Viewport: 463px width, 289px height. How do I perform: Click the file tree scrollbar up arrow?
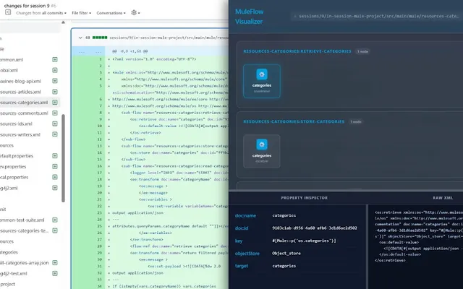pos(63,22)
